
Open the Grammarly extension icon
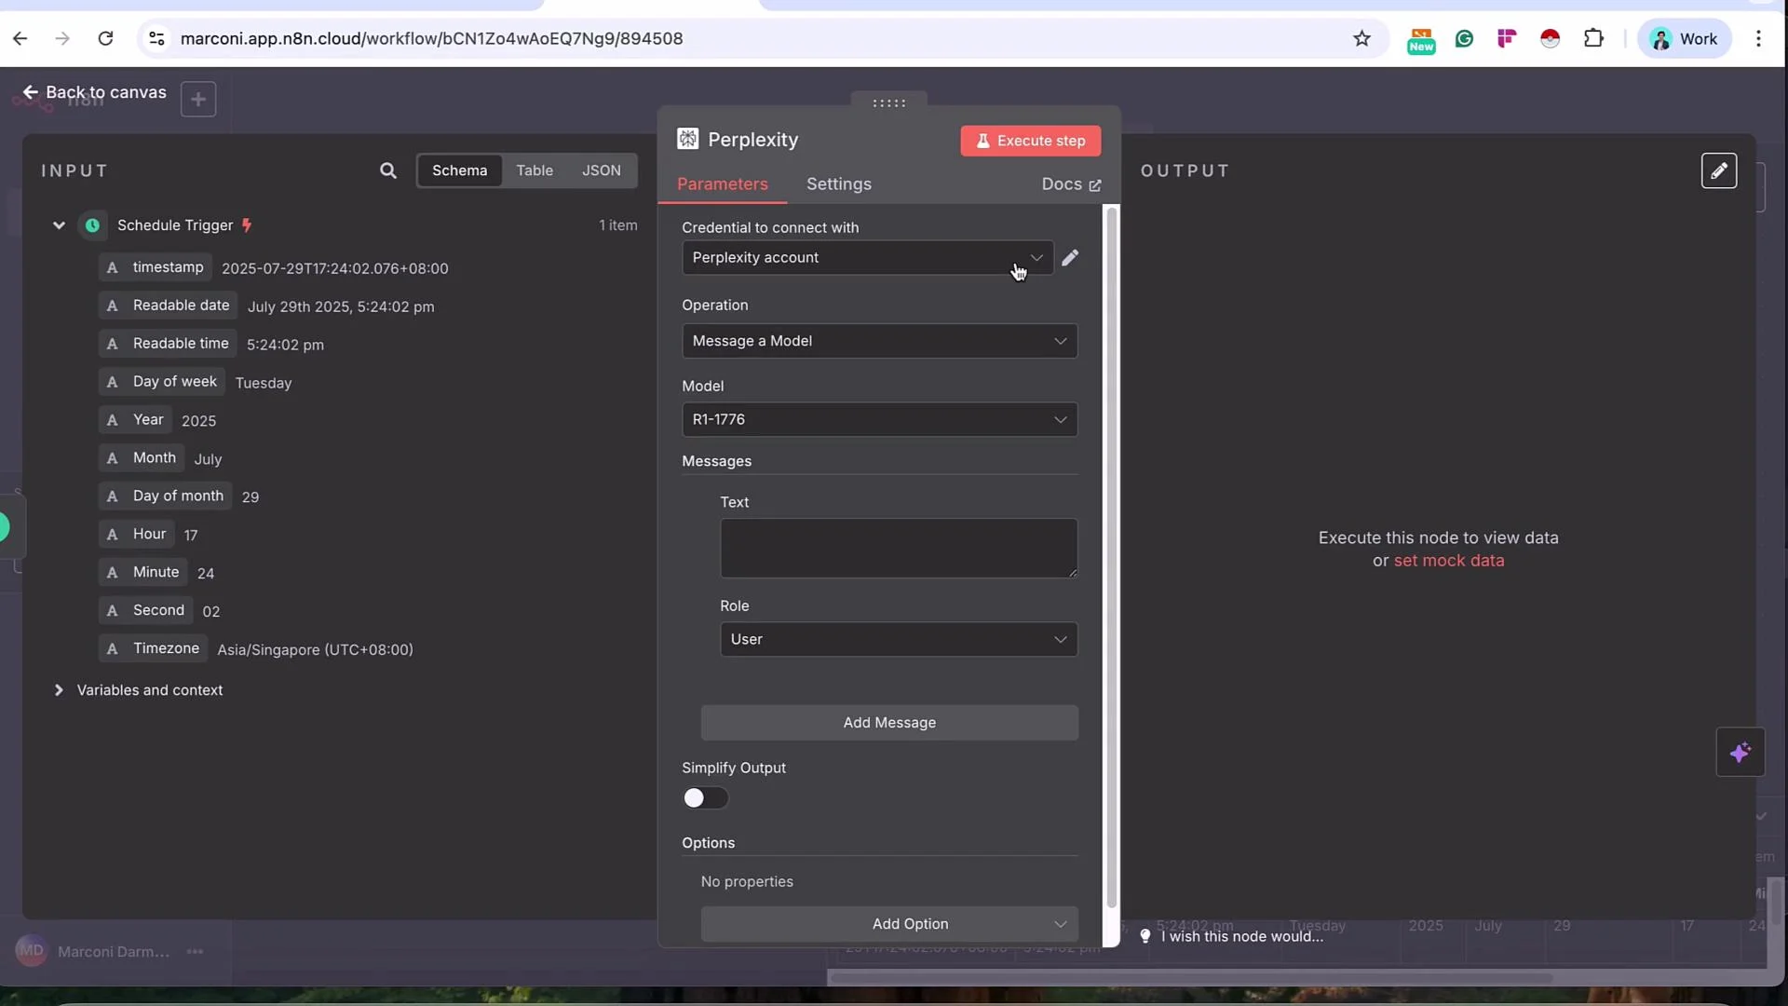1464,38
